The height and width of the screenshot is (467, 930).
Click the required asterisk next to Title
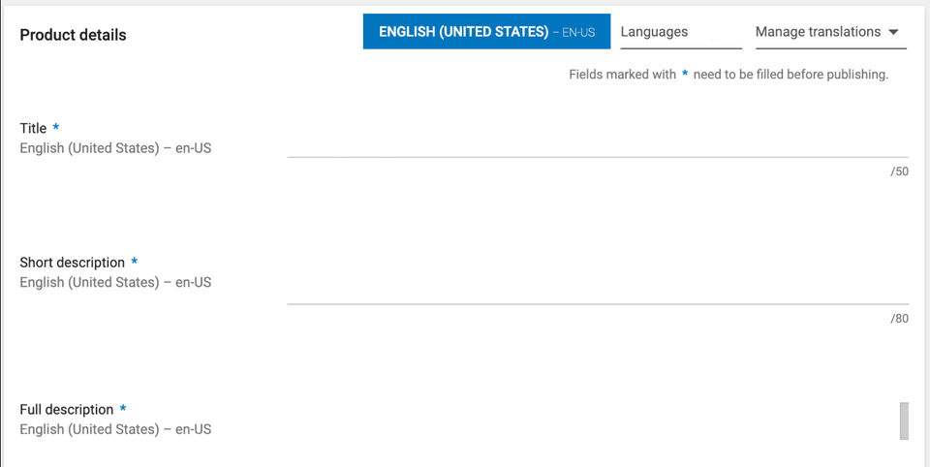(56, 128)
